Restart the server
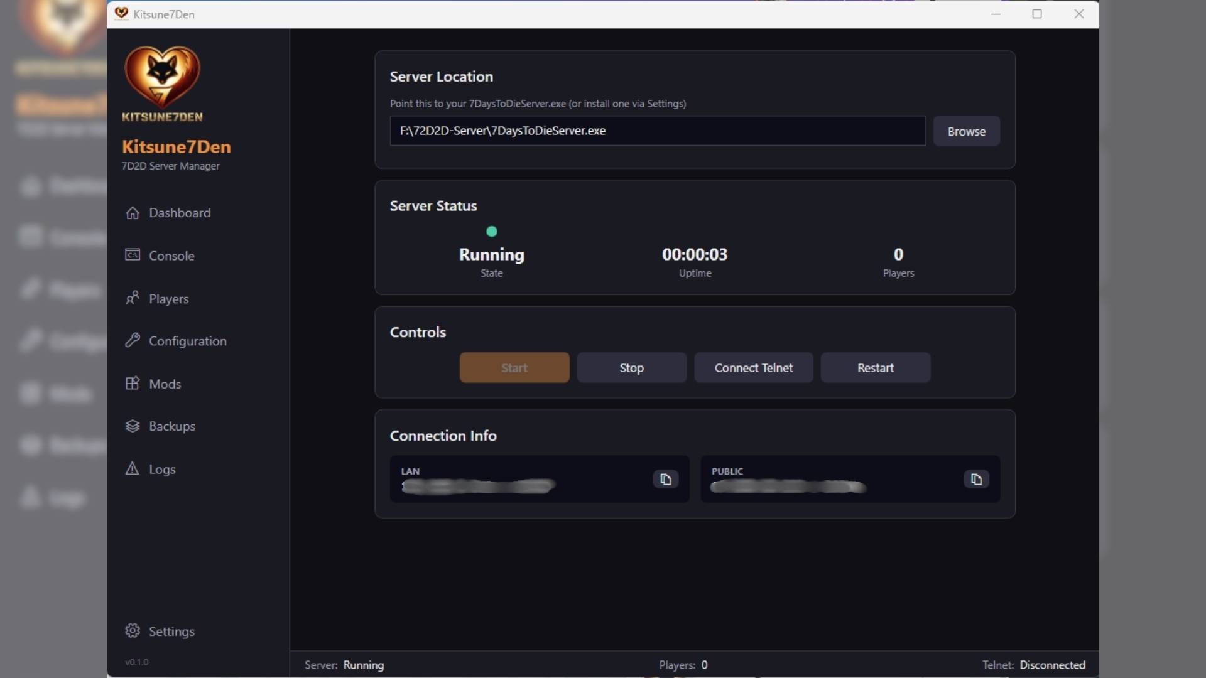1206x678 pixels. click(875, 368)
